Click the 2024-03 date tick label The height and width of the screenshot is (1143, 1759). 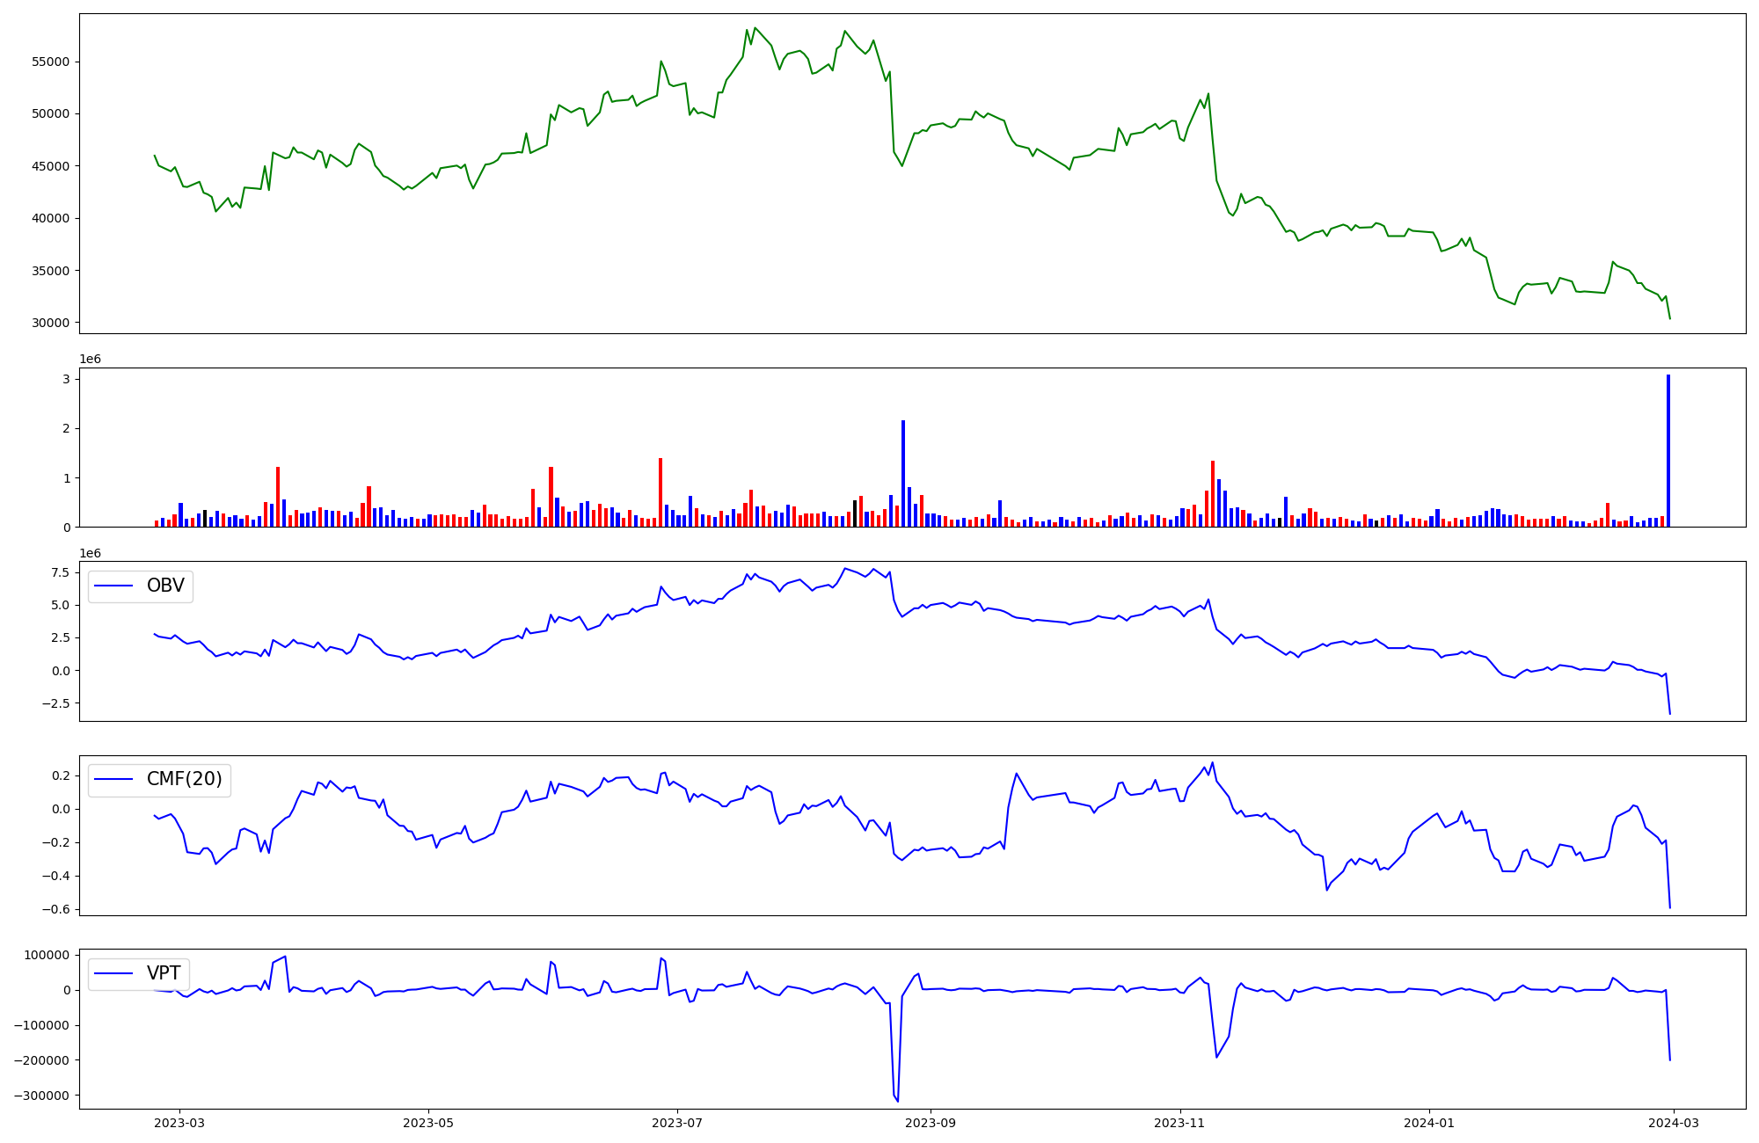(x=1673, y=1123)
